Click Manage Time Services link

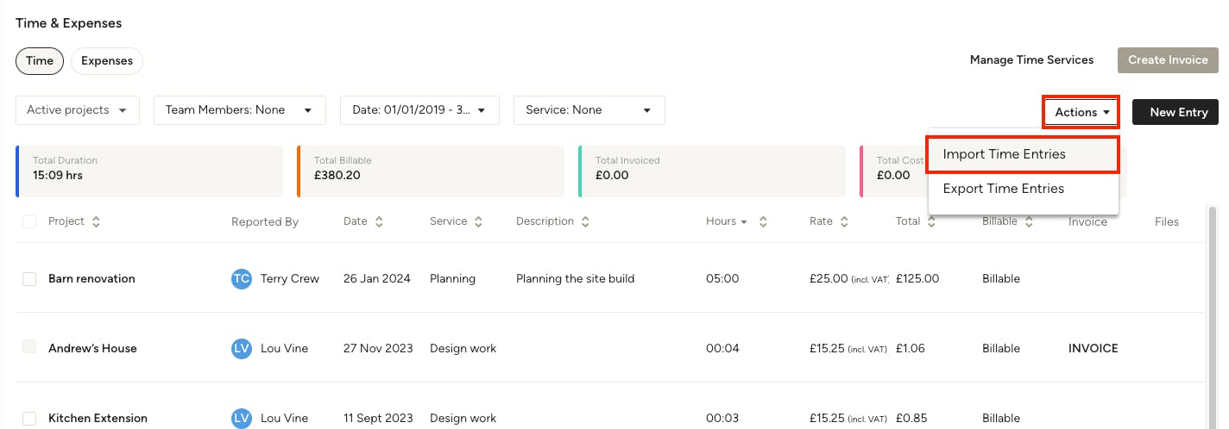coord(1031,60)
